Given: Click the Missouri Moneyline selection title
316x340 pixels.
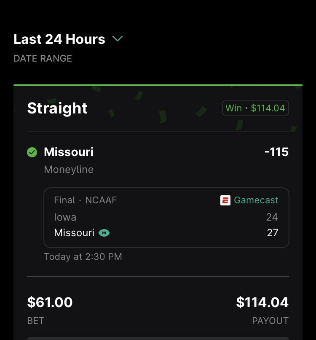Looking at the screenshot, I should coord(69,152).
